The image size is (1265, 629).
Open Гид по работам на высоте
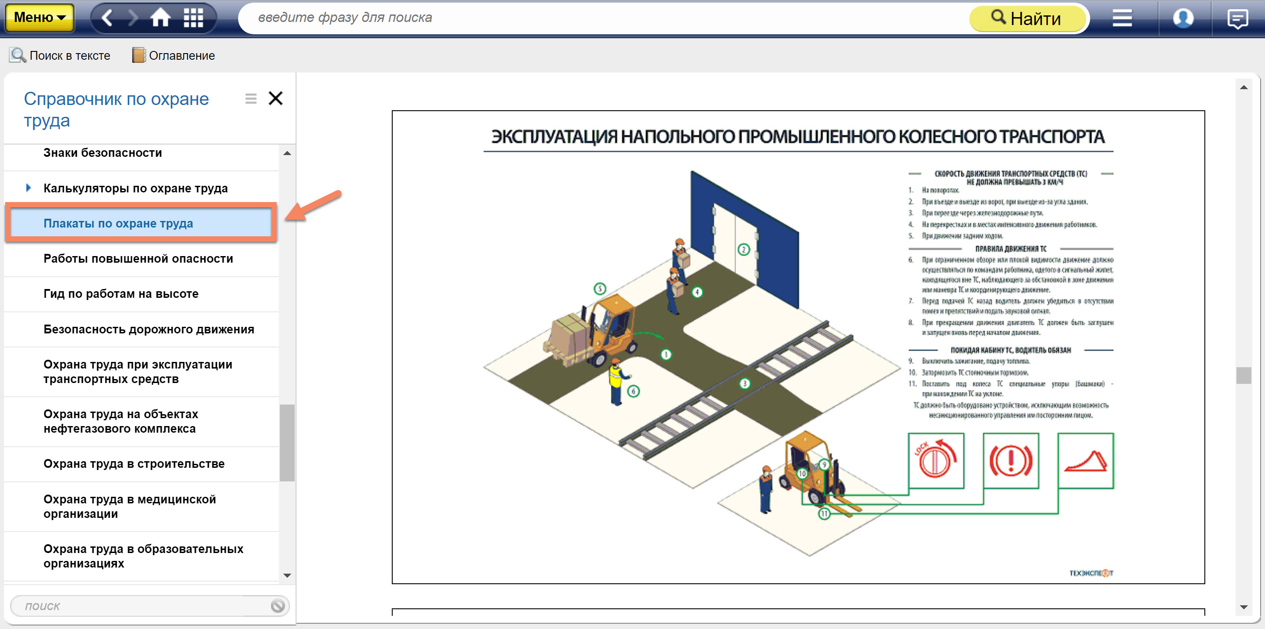(x=141, y=293)
